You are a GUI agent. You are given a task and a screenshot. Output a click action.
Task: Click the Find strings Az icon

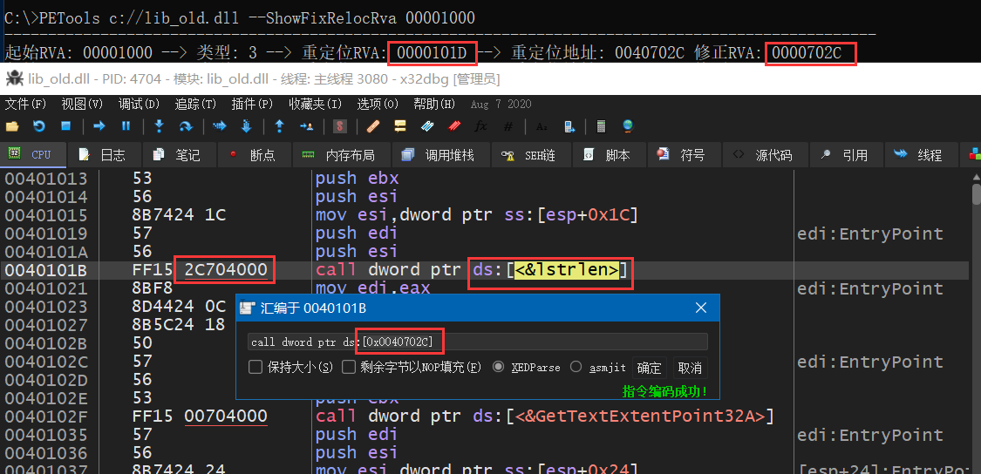pyautogui.click(x=542, y=126)
